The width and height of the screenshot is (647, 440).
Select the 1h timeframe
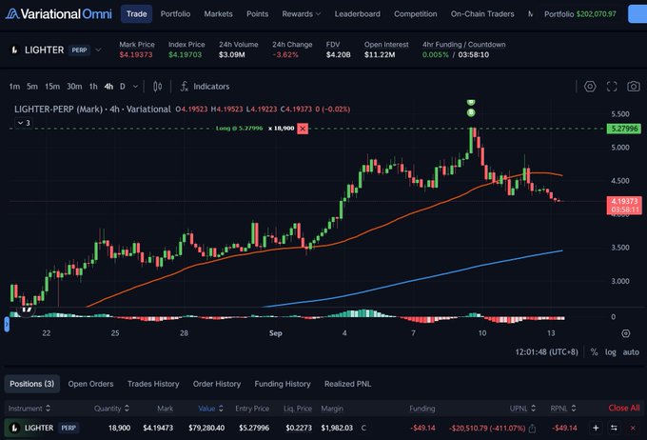(x=93, y=87)
